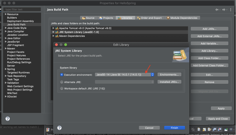Screen dimensions: 236x135
Task: Click the Remove button
Action: tap(209, 82)
